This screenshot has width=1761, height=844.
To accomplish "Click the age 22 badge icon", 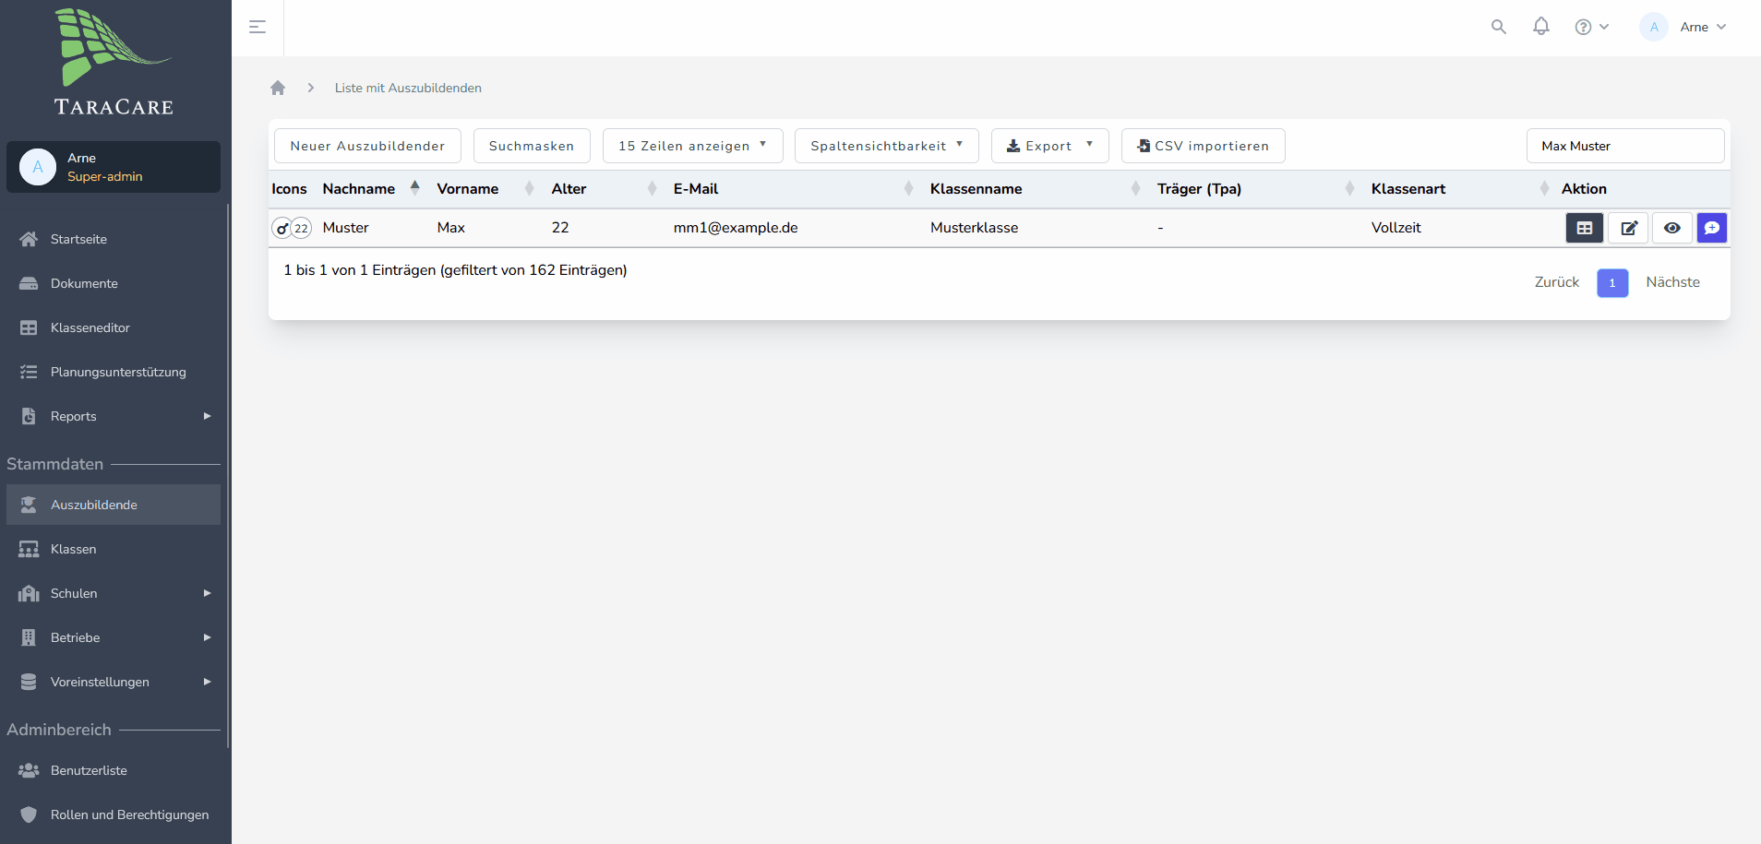I will tap(302, 228).
